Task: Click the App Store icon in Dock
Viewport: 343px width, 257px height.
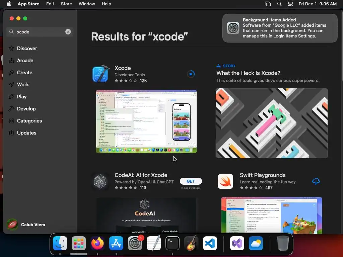Action: point(116,243)
